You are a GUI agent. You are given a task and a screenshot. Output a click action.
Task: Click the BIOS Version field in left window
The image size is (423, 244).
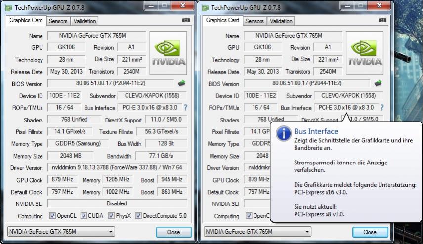click(111, 83)
